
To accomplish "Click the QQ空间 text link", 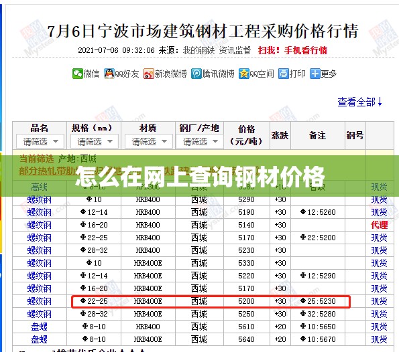I will click(x=262, y=74).
